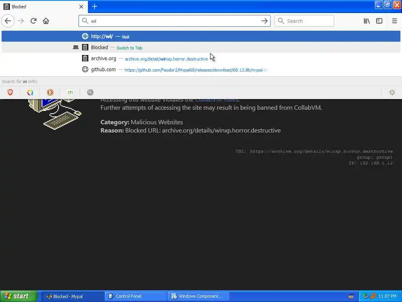The width and height of the screenshot is (402, 302).
Task: Open the Windows start menu
Action: coord(19,296)
